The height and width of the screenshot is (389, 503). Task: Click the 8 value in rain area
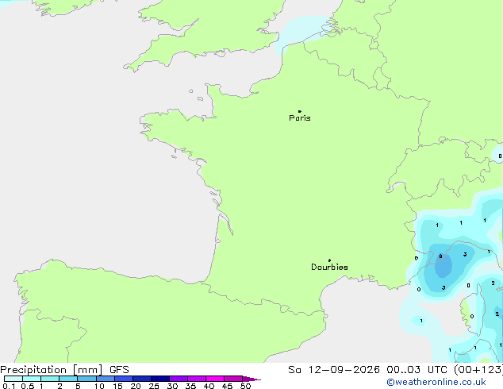click(x=441, y=256)
